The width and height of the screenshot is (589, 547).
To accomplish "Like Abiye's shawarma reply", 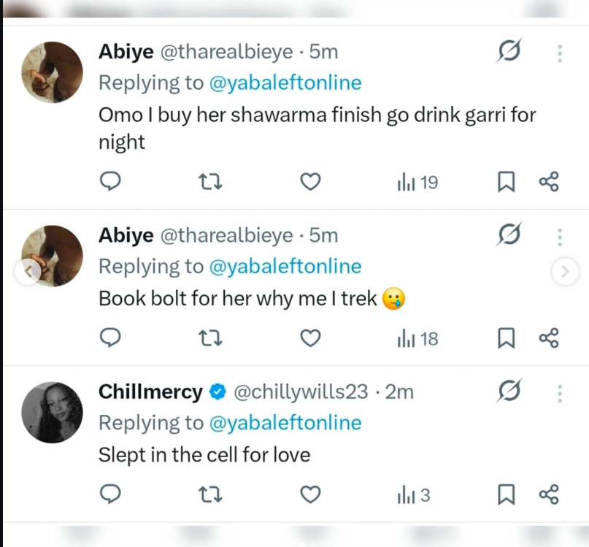I will coord(309,182).
